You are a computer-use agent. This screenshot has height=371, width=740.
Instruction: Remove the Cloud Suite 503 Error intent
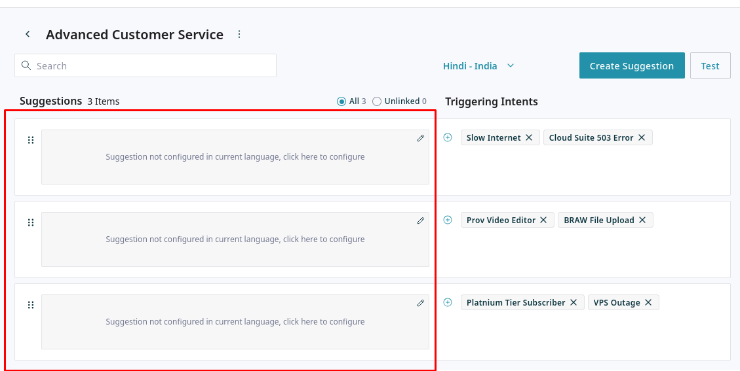pos(642,137)
